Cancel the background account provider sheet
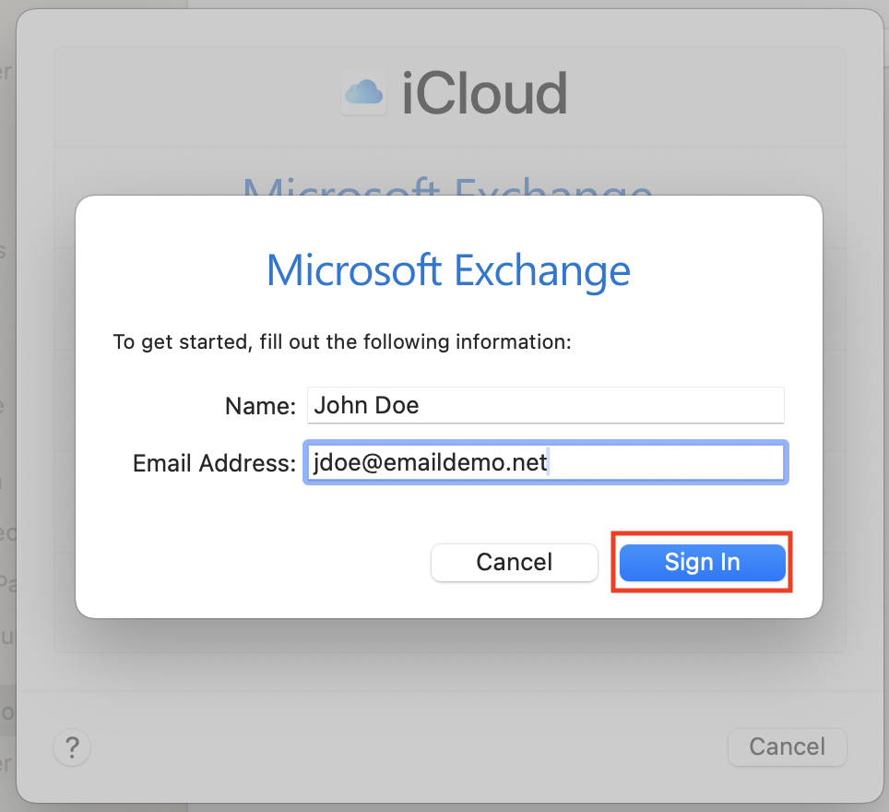Viewport: 889px width, 812px height. pyautogui.click(x=787, y=746)
